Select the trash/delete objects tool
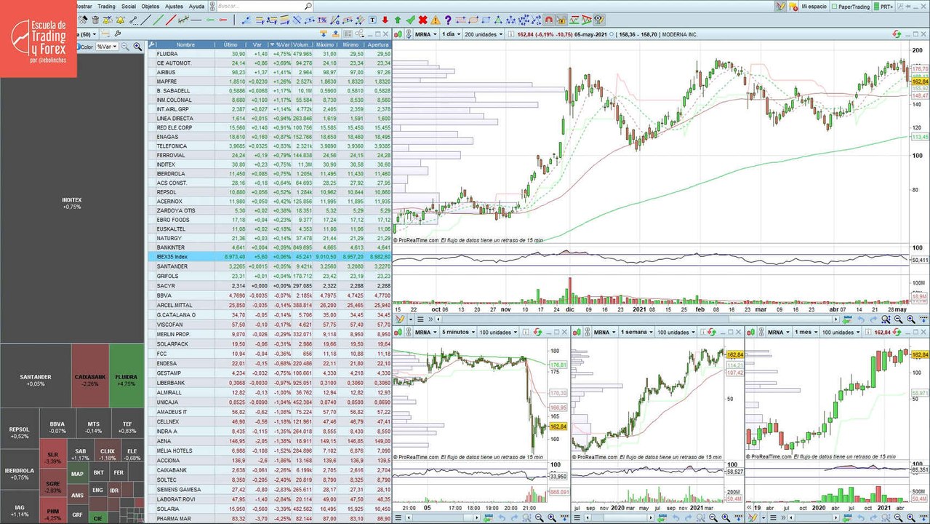Image resolution: width=930 pixels, height=524 pixels. [96, 20]
